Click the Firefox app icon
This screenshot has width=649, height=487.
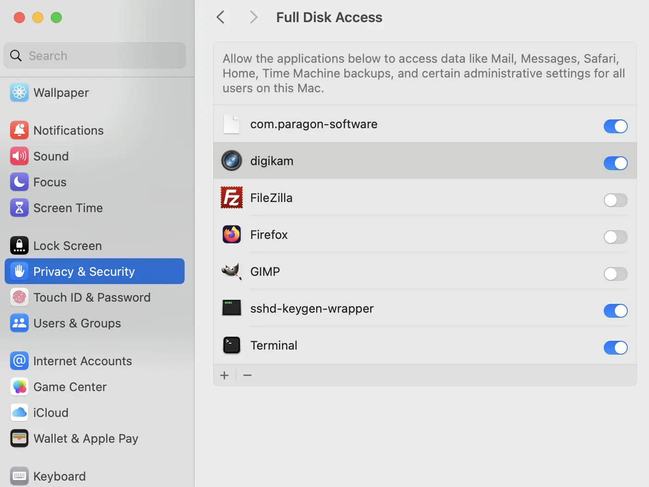click(x=232, y=235)
